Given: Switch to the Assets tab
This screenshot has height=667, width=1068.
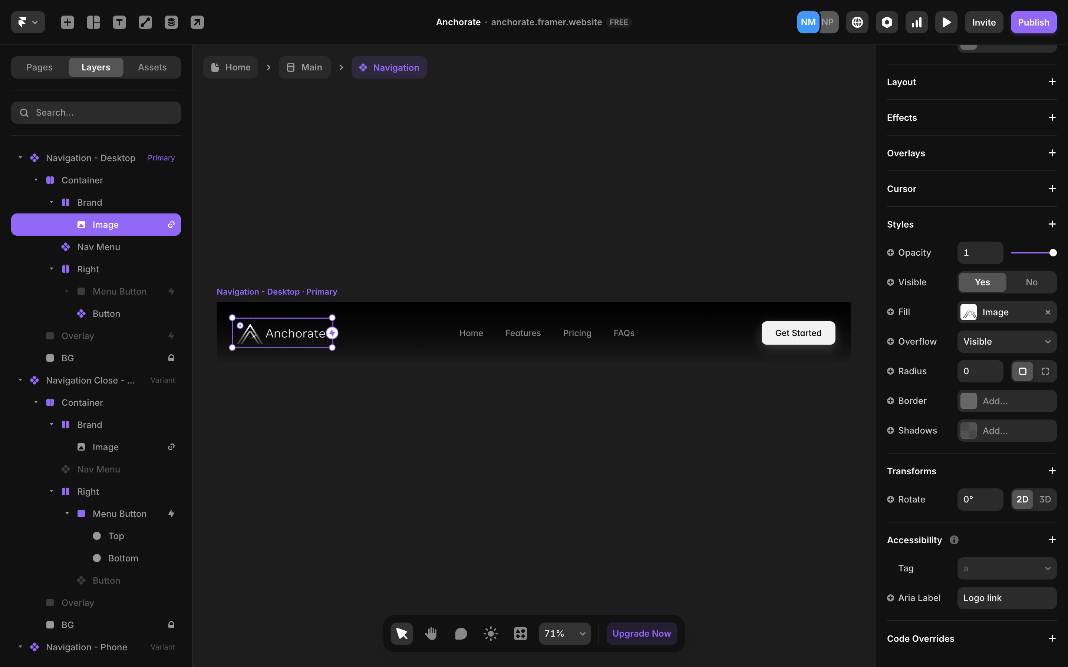Looking at the screenshot, I should point(152,67).
